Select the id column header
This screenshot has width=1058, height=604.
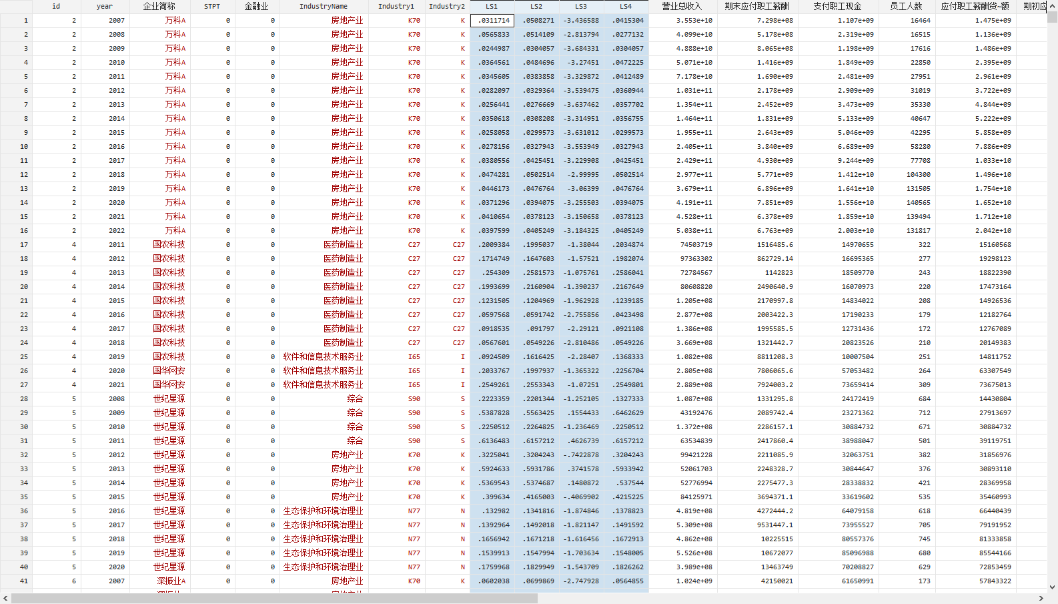56,6
